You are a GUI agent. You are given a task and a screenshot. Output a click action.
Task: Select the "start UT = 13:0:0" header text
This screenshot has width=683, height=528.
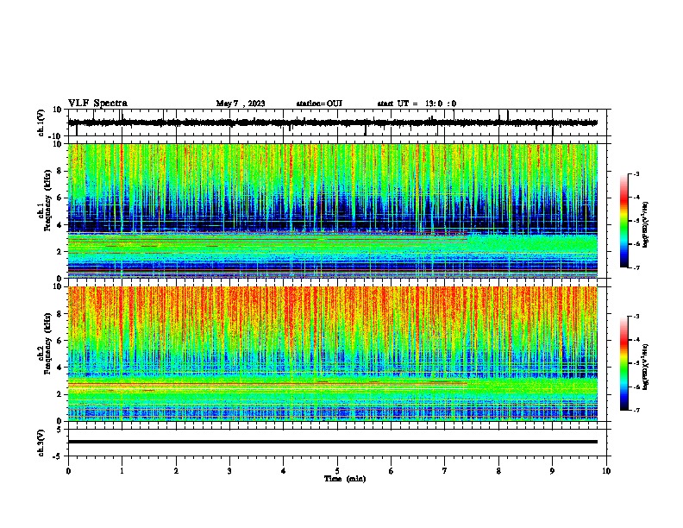(417, 104)
